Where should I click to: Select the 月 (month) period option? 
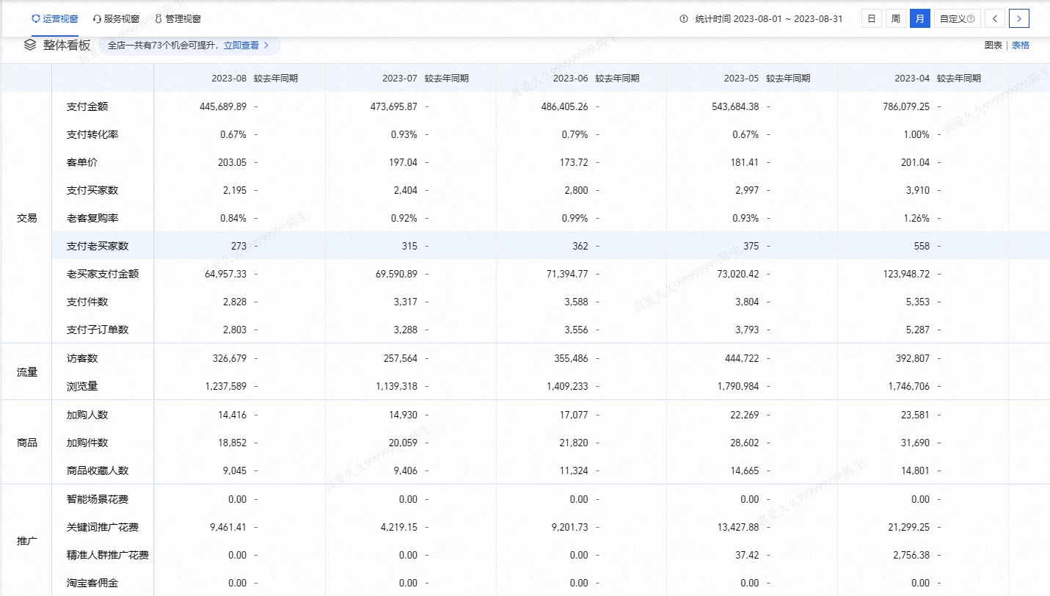919,19
